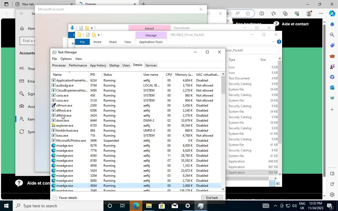Click the Manage contextual tab
This screenshot has height=211, width=338.
pos(151,35)
